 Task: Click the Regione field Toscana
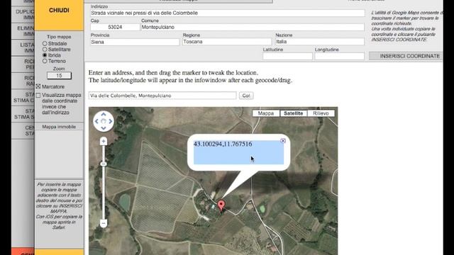click(227, 42)
